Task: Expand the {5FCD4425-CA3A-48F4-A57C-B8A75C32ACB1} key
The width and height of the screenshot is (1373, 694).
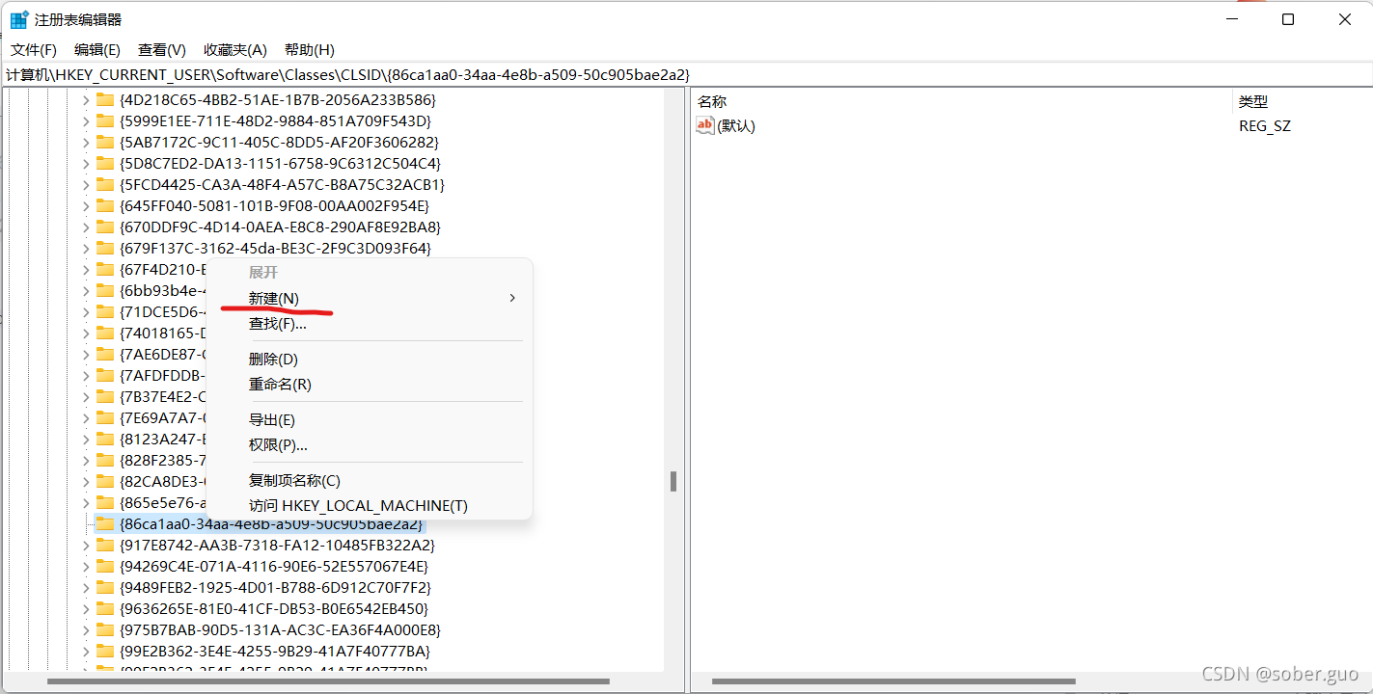Action: [x=85, y=184]
